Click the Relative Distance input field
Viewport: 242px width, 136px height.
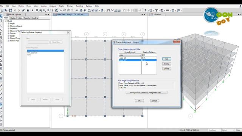(x=149, y=55)
